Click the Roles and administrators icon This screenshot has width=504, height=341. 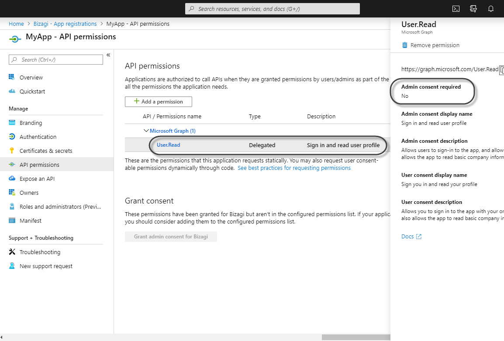tap(12, 207)
